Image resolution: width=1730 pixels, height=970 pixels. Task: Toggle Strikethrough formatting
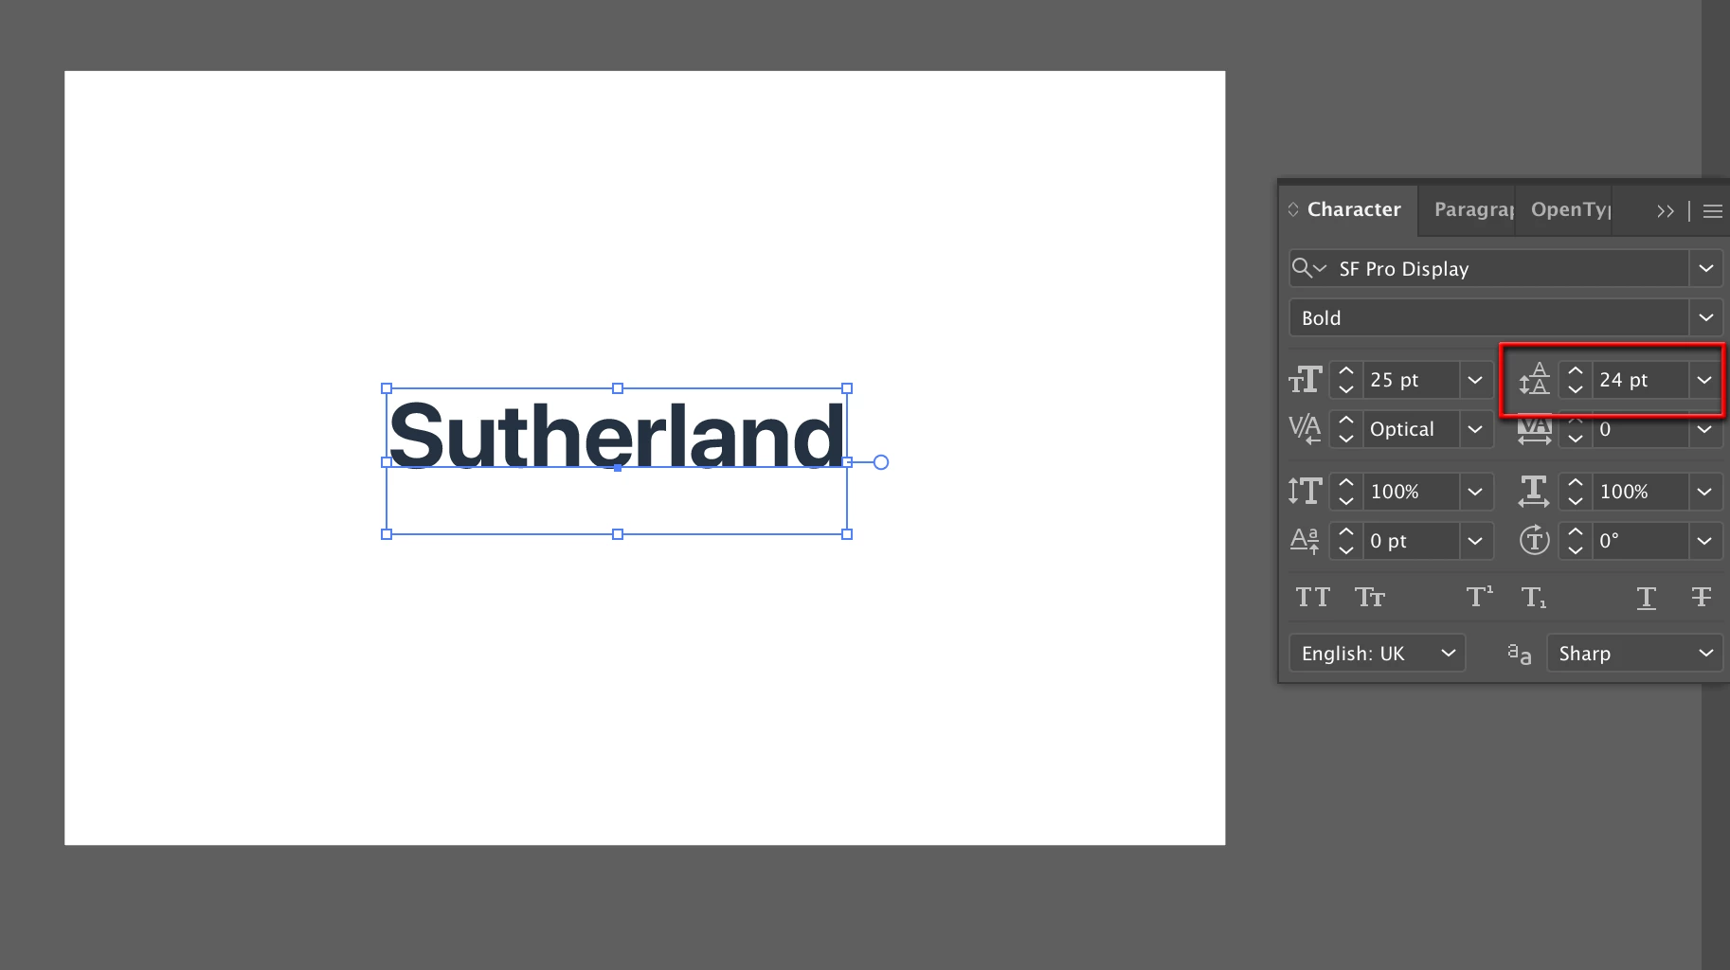coord(1702,597)
